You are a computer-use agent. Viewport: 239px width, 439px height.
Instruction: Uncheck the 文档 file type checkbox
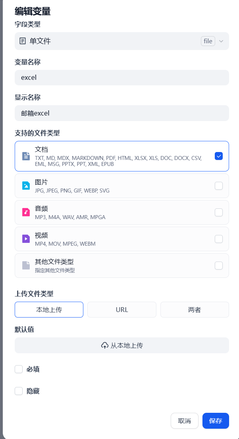218,156
